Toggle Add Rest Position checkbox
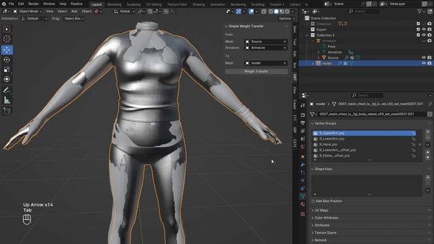Image resolution: width=434 pixels, height=244 pixels. click(x=313, y=201)
